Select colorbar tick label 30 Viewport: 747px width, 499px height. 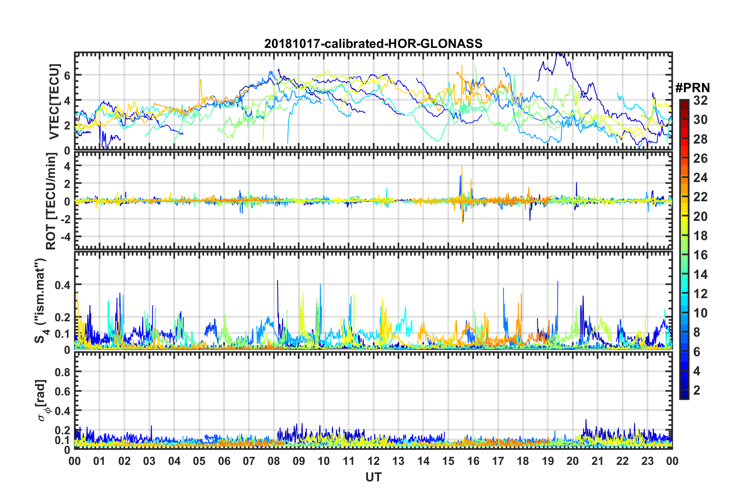click(x=700, y=120)
